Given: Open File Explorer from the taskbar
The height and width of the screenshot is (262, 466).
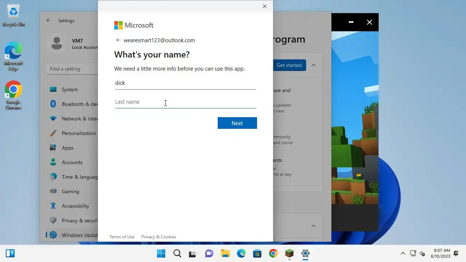Looking at the screenshot, I should coord(225,253).
